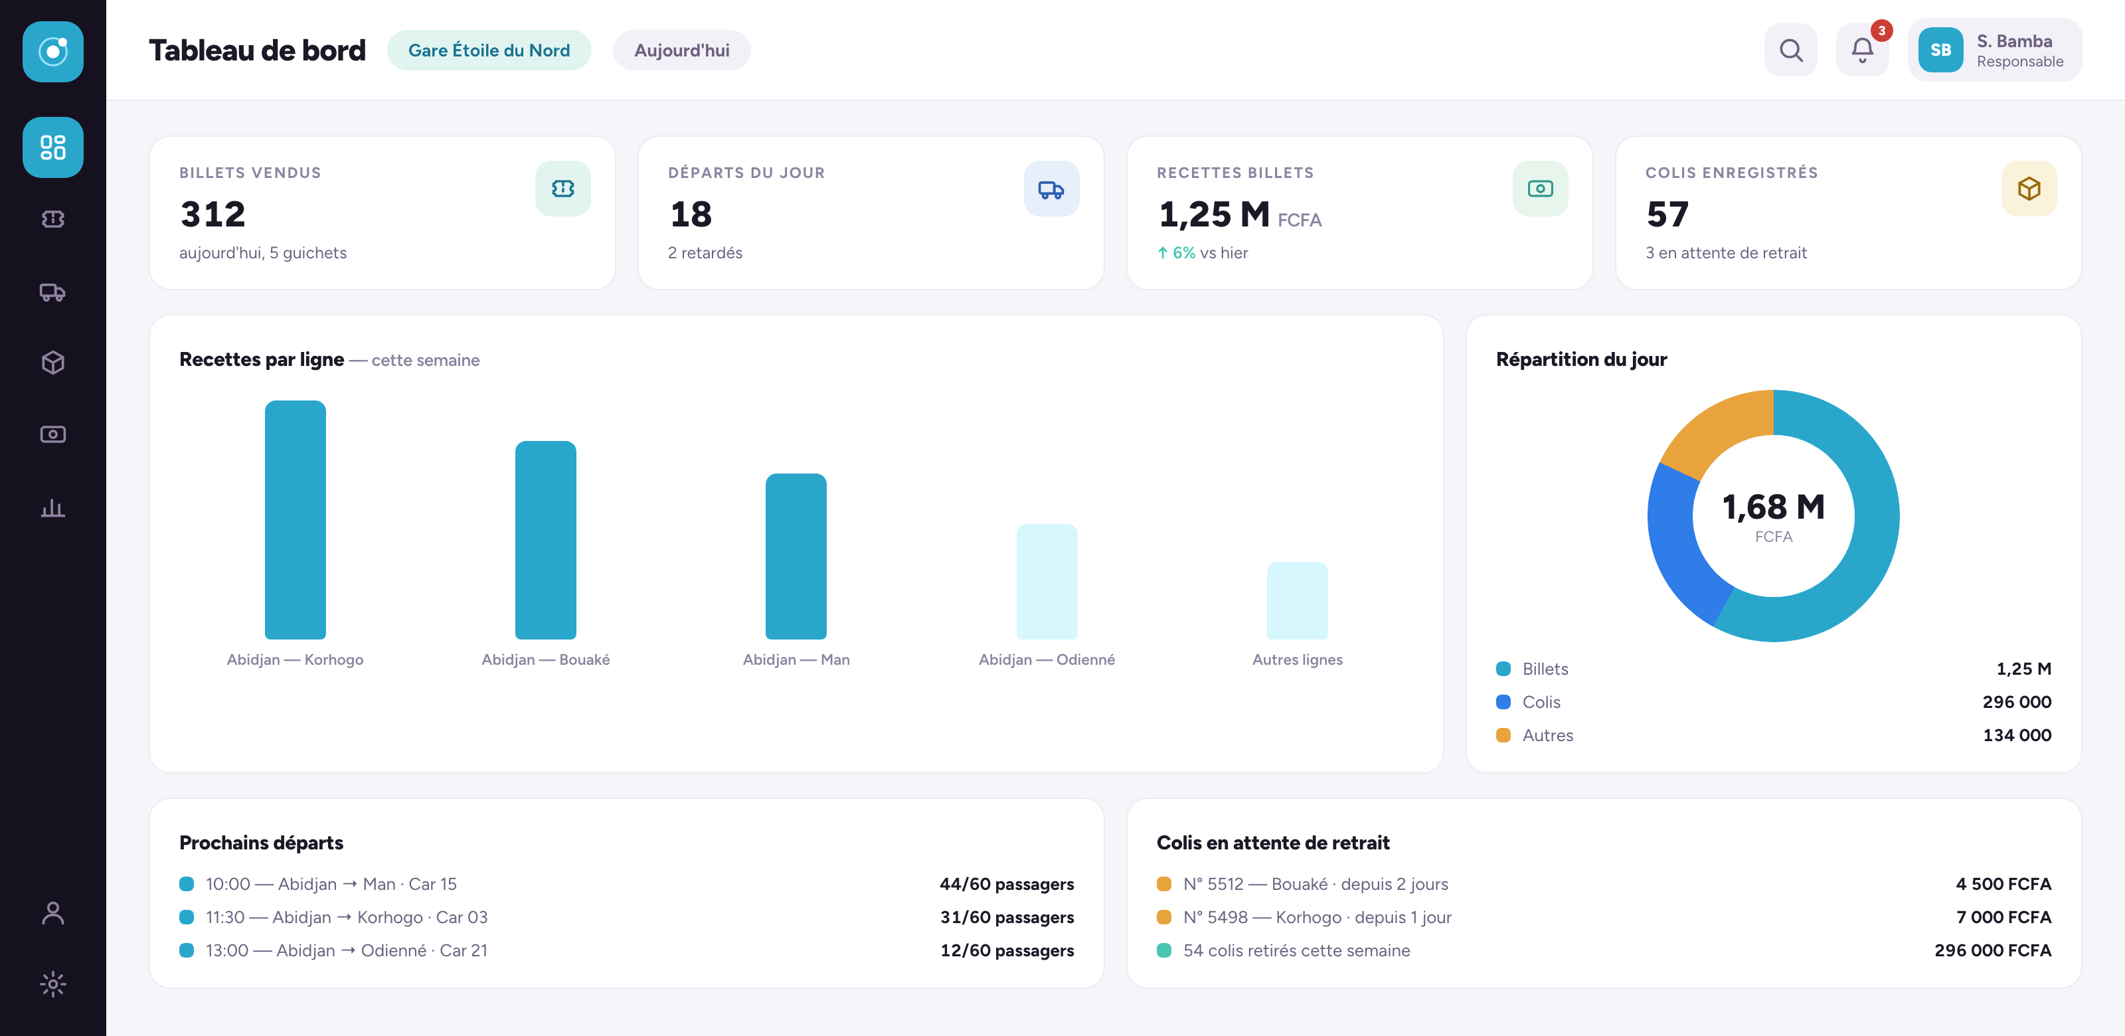
Task: Open the user profile icon in sidebar
Action: (x=53, y=912)
